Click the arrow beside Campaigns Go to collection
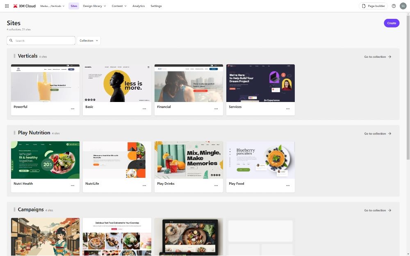The image size is (410, 256). [389, 210]
